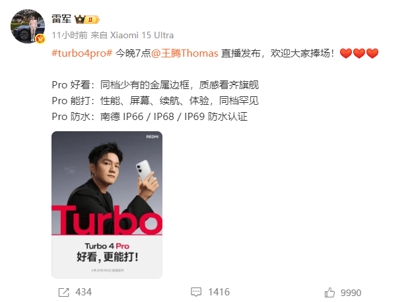
Task: Click the like count 9990
Action: click(x=351, y=293)
